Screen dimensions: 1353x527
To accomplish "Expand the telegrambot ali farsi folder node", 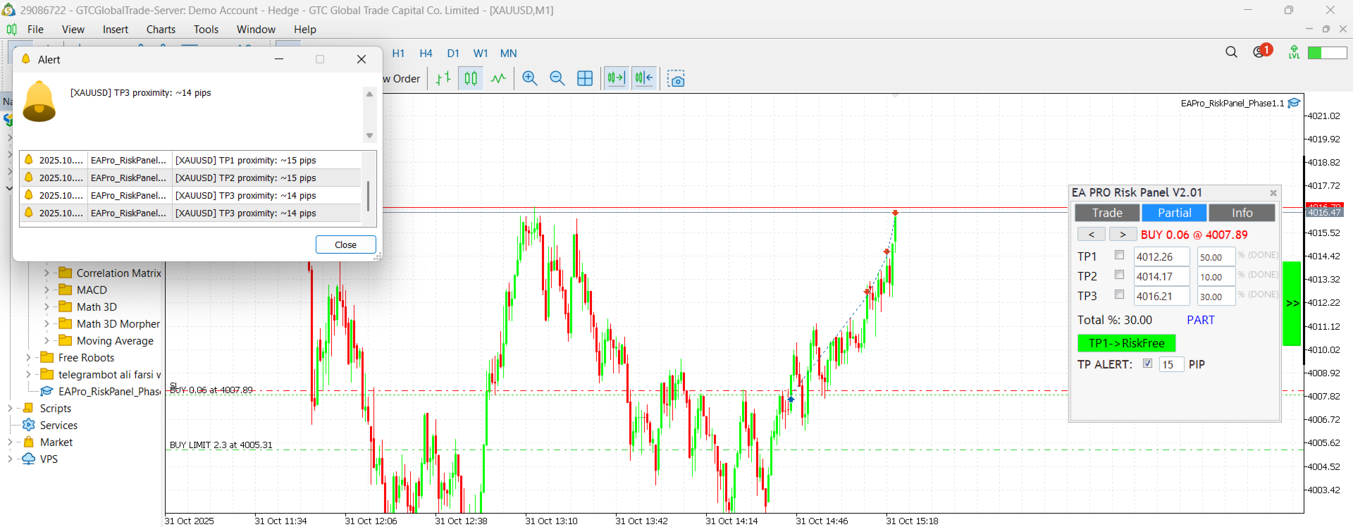I will [x=28, y=374].
